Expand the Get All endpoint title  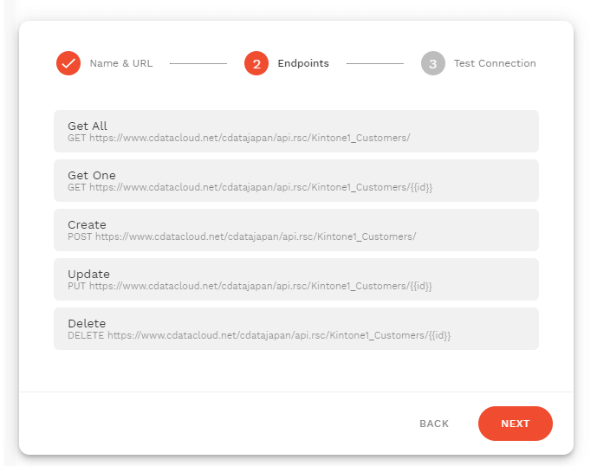pyautogui.click(x=88, y=126)
